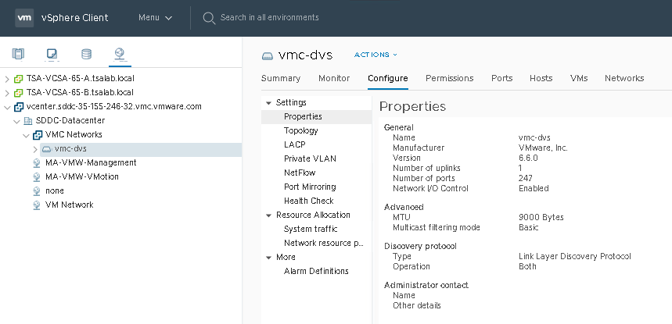Expand the TSA-VCSA-65-A.tsalab.local tree node
The image size is (672, 324).
point(8,79)
